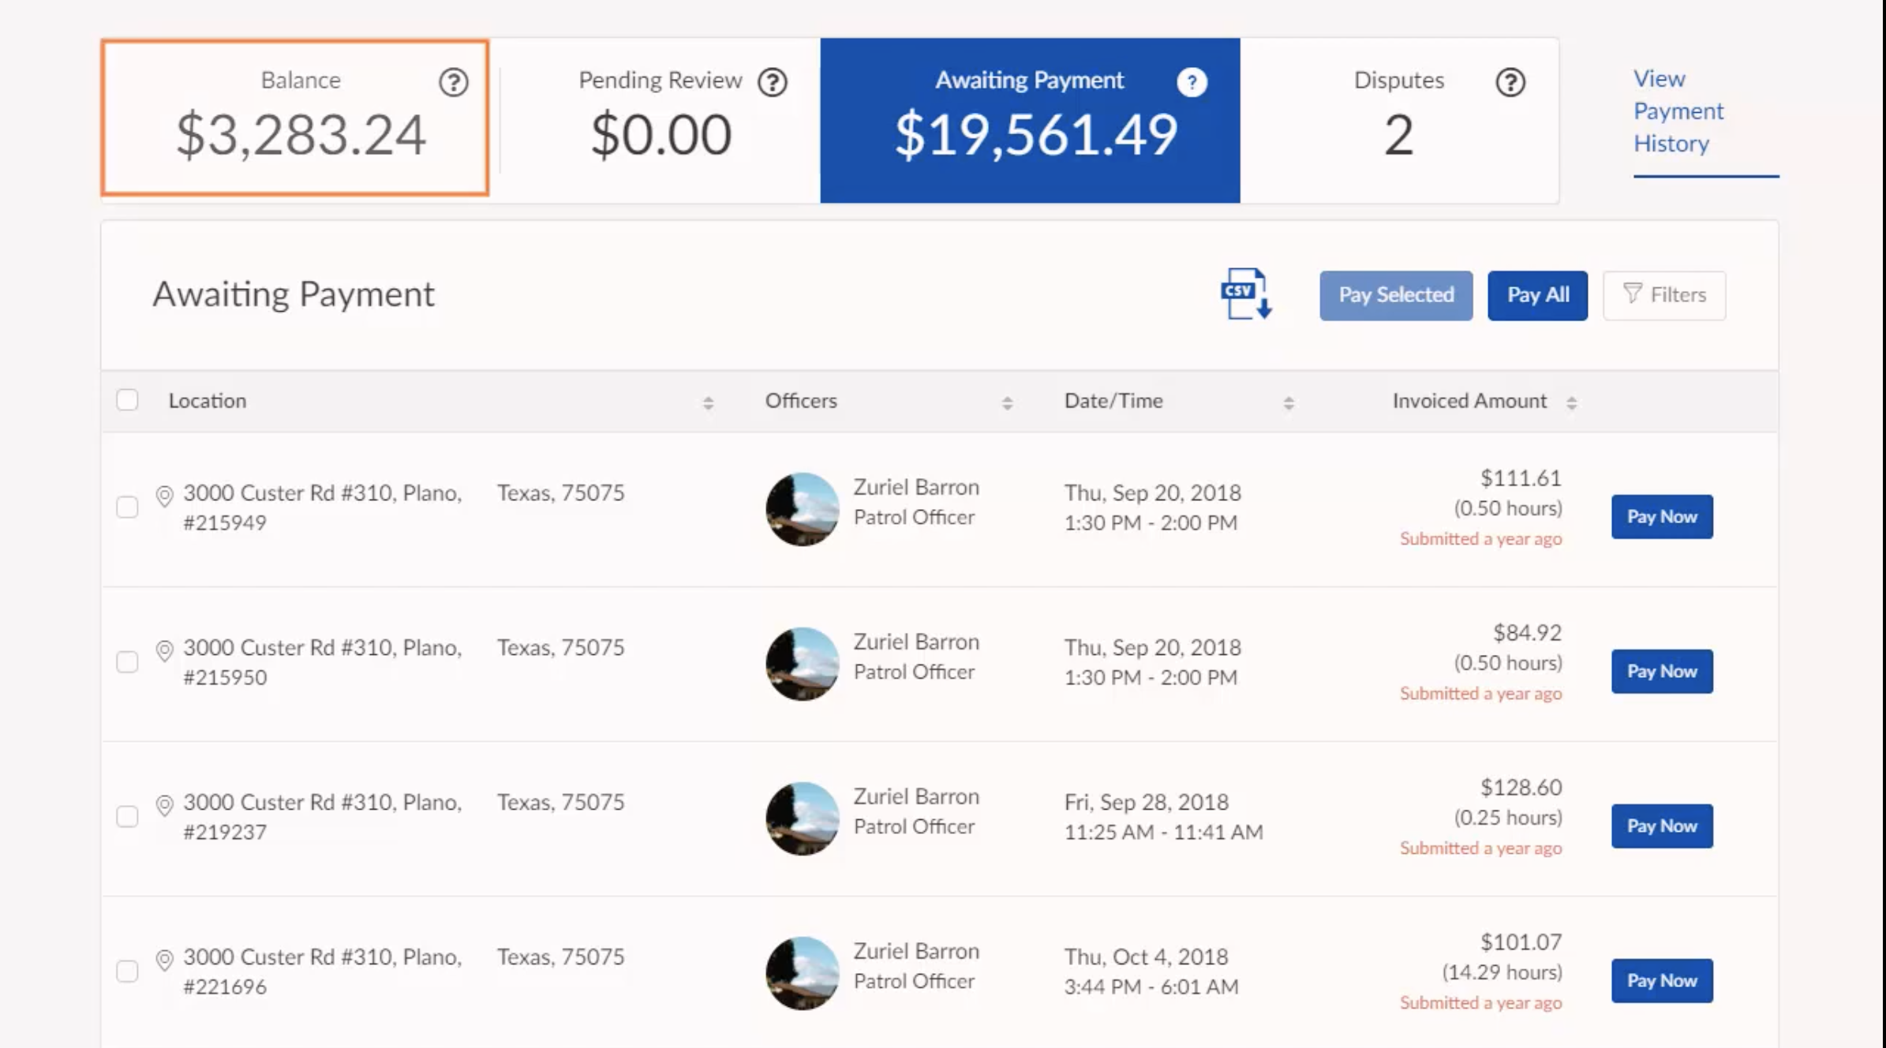This screenshot has height=1048, width=1886.
Task: Check the box for invoice #221696
Action: (x=127, y=971)
